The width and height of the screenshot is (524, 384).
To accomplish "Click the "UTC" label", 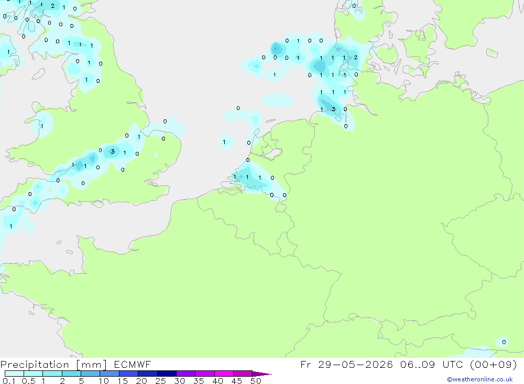I will tap(453, 364).
